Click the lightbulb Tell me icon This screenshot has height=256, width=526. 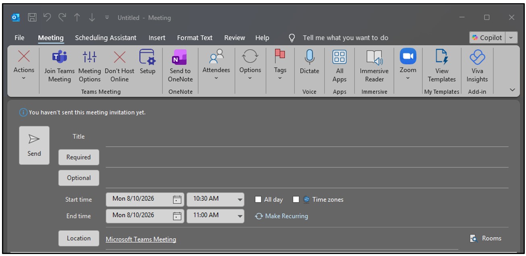pos(292,38)
